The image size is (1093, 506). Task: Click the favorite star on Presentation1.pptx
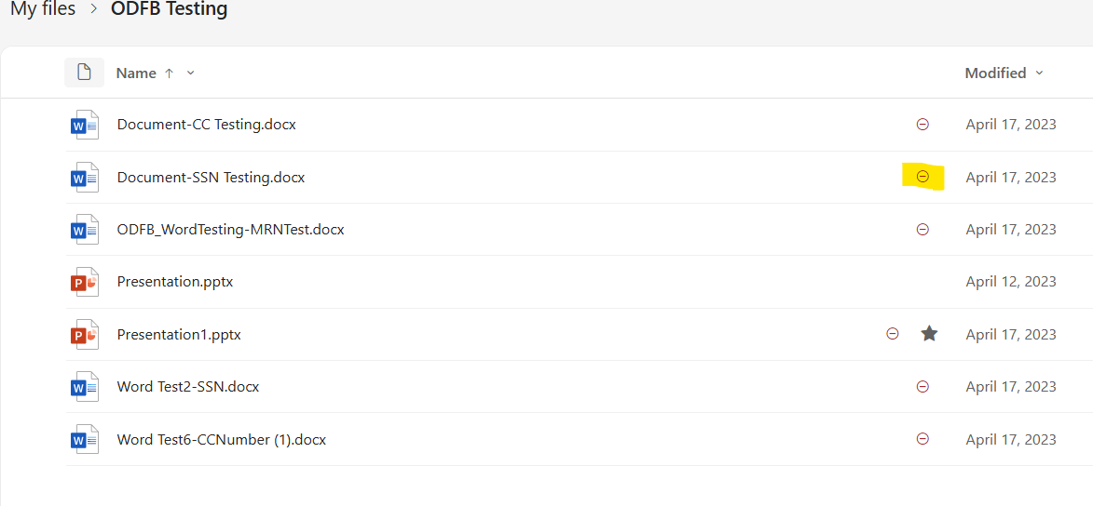pyautogui.click(x=929, y=334)
